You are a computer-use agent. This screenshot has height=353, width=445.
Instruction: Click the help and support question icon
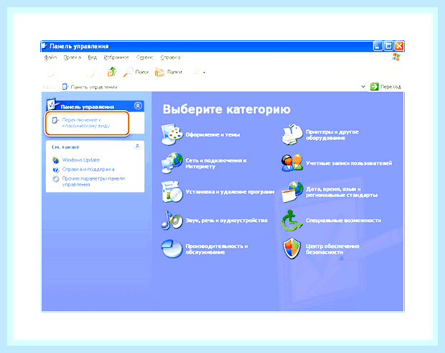56,170
